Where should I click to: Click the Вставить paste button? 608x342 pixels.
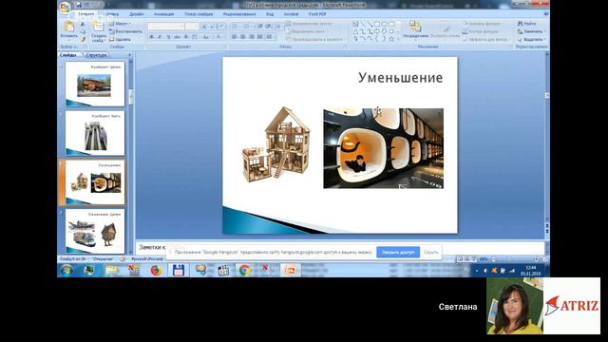point(69,30)
